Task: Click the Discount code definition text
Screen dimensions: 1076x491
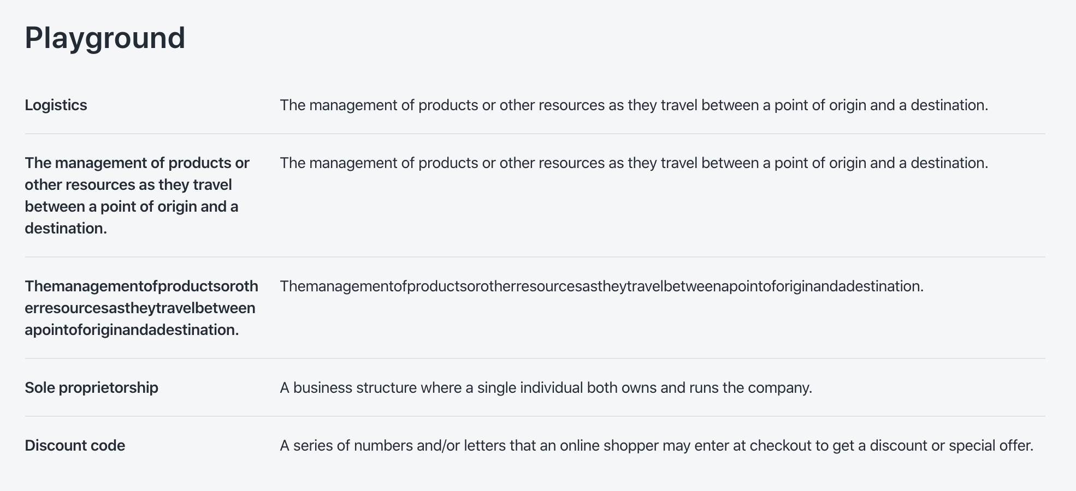Action: point(656,446)
